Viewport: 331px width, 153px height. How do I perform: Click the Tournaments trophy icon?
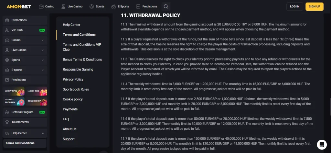click(x=7, y=122)
